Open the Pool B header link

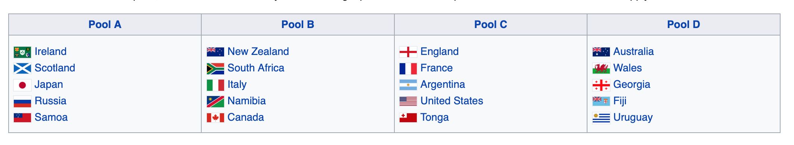(298, 25)
